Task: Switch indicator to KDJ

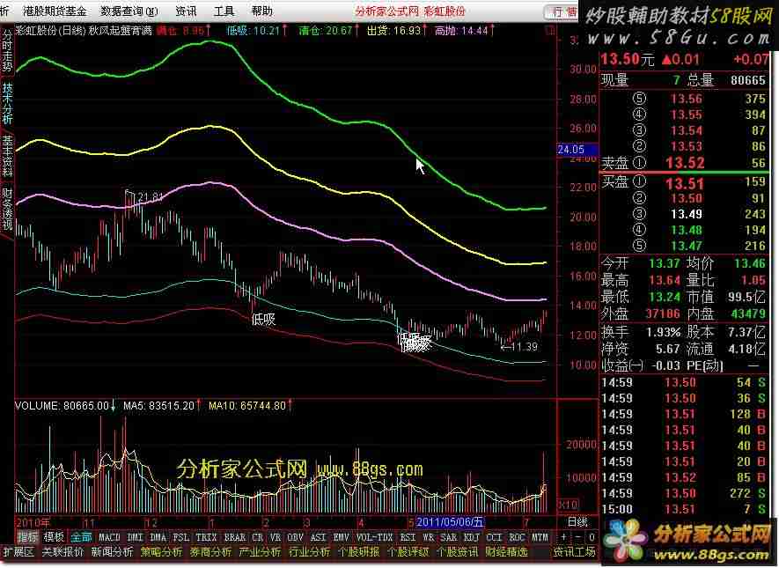Action: tap(472, 537)
